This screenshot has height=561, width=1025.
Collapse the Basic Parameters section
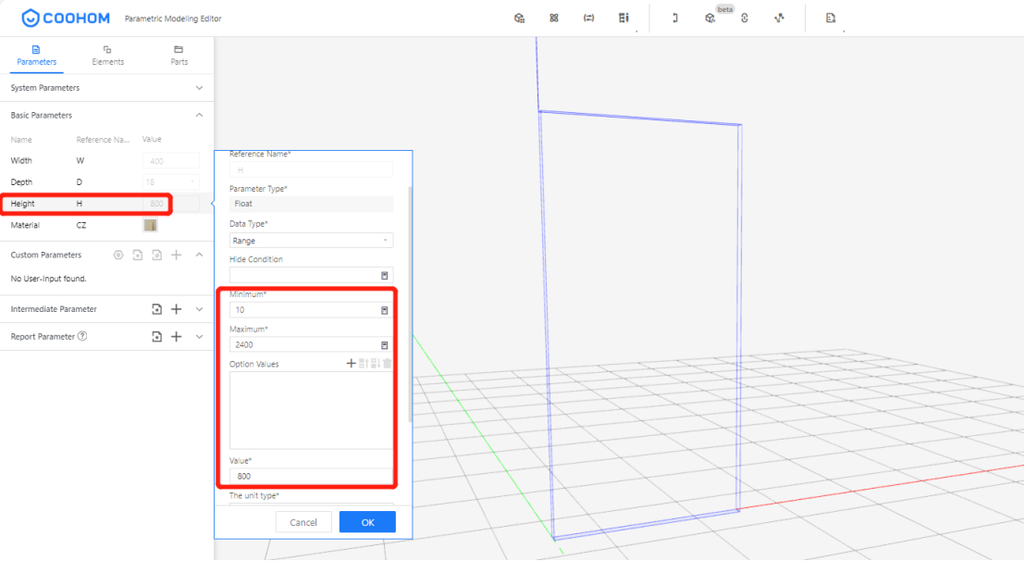click(199, 116)
